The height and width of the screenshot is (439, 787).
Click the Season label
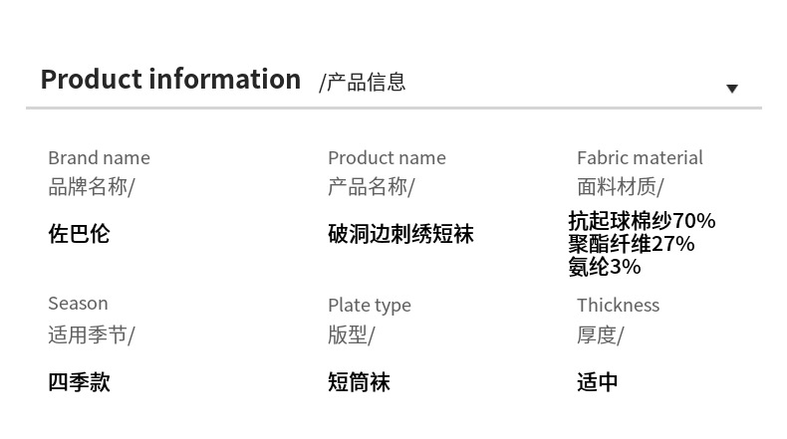click(x=78, y=303)
